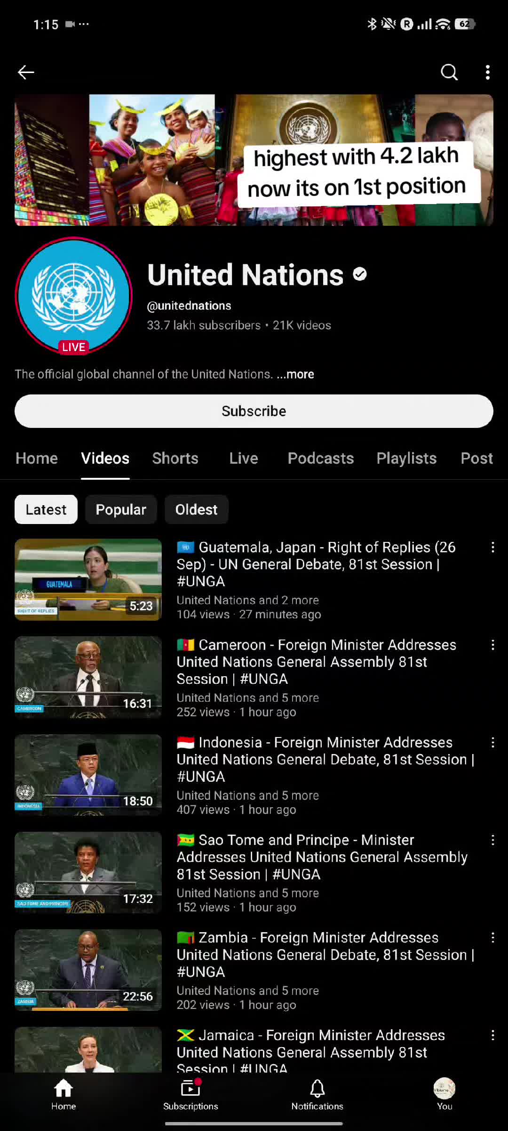This screenshot has width=508, height=1131.
Task: Open options for Jamaica video
Action: tap(492, 1035)
